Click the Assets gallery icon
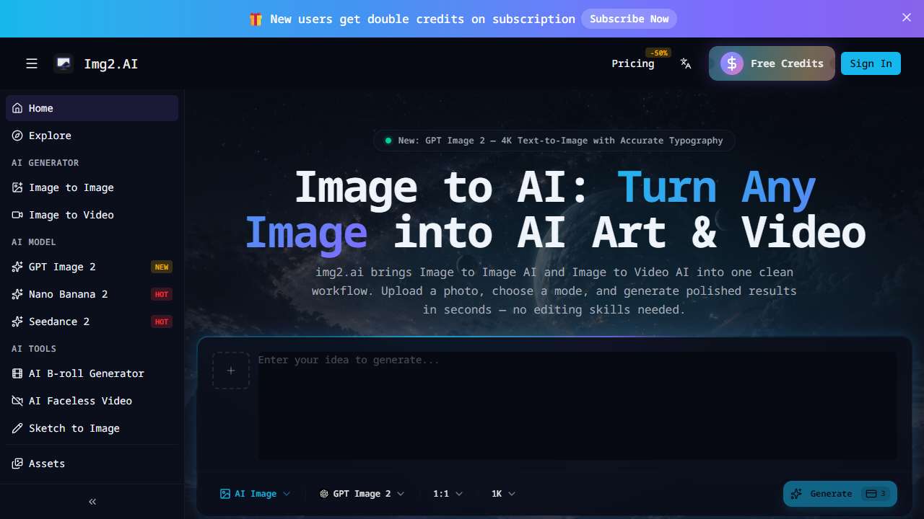The height and width of the screenshot is (519, 924). (17, 463)
